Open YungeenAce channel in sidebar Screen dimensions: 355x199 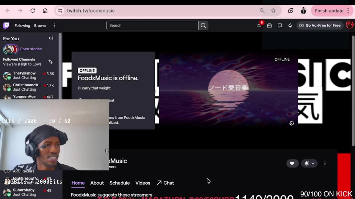[29, 97]
